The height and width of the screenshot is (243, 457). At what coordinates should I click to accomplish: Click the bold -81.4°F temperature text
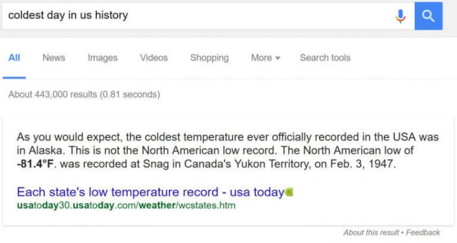(35, 164)
